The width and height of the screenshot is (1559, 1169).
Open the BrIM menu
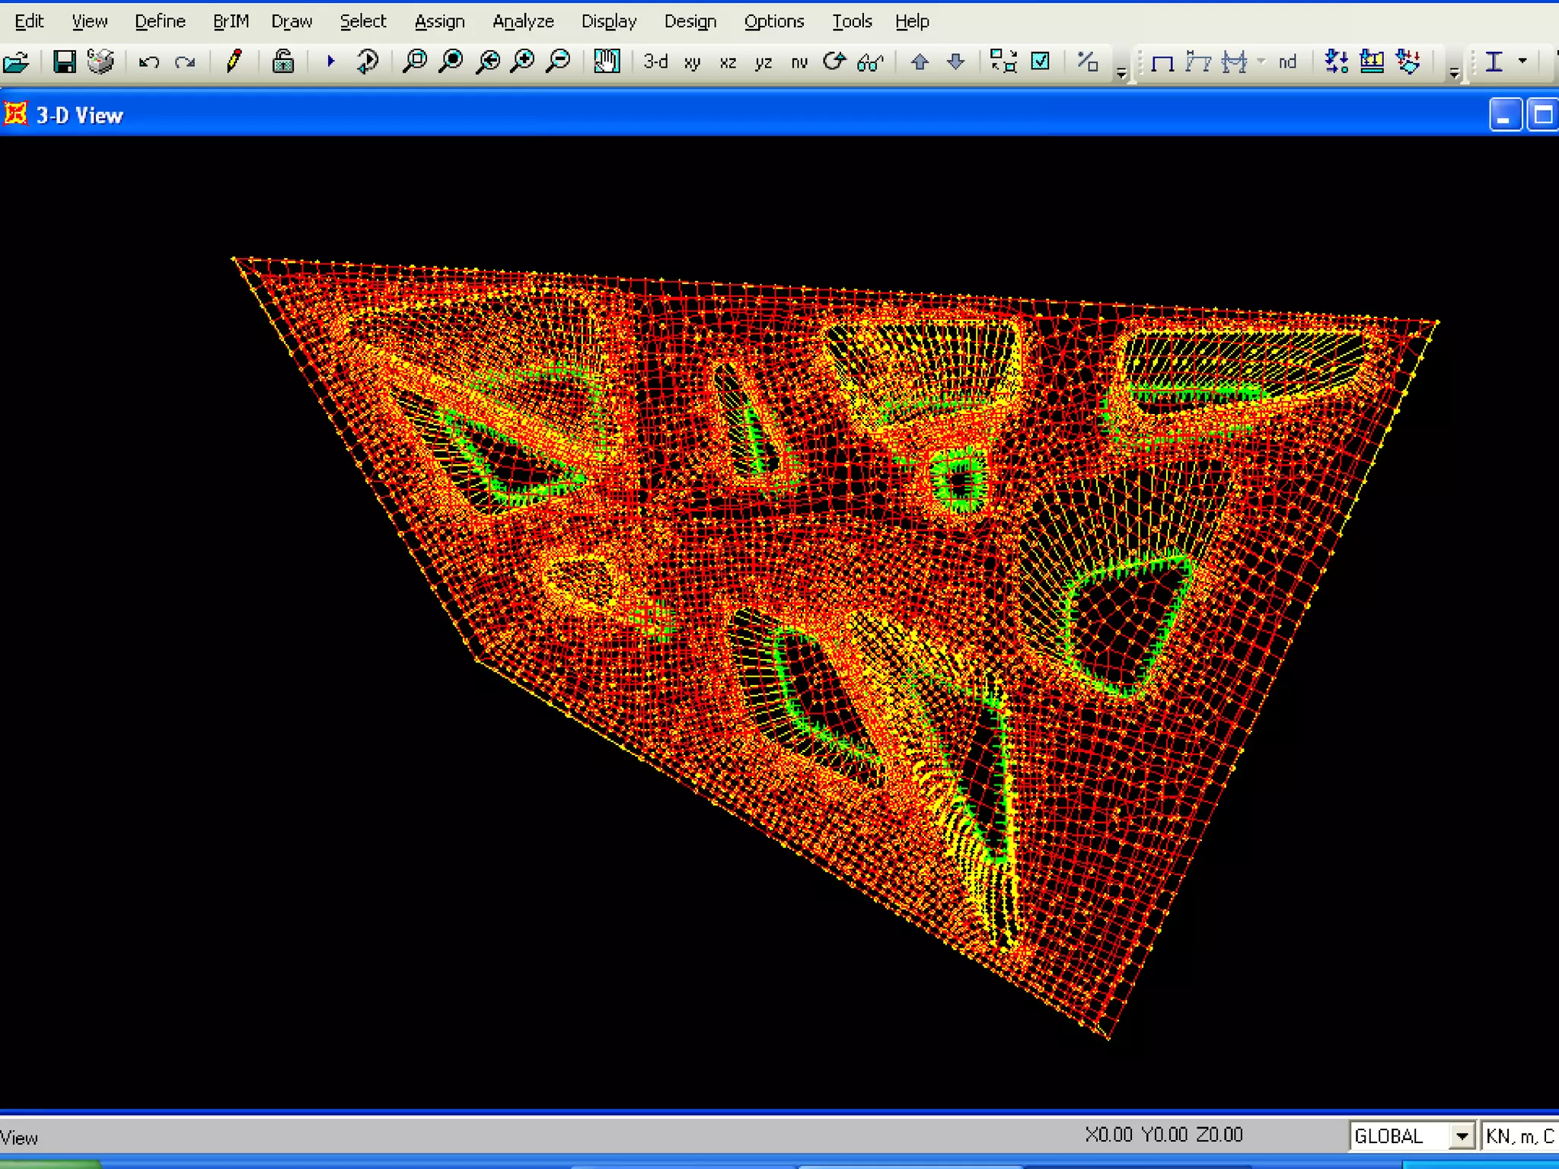coord(231,21)
